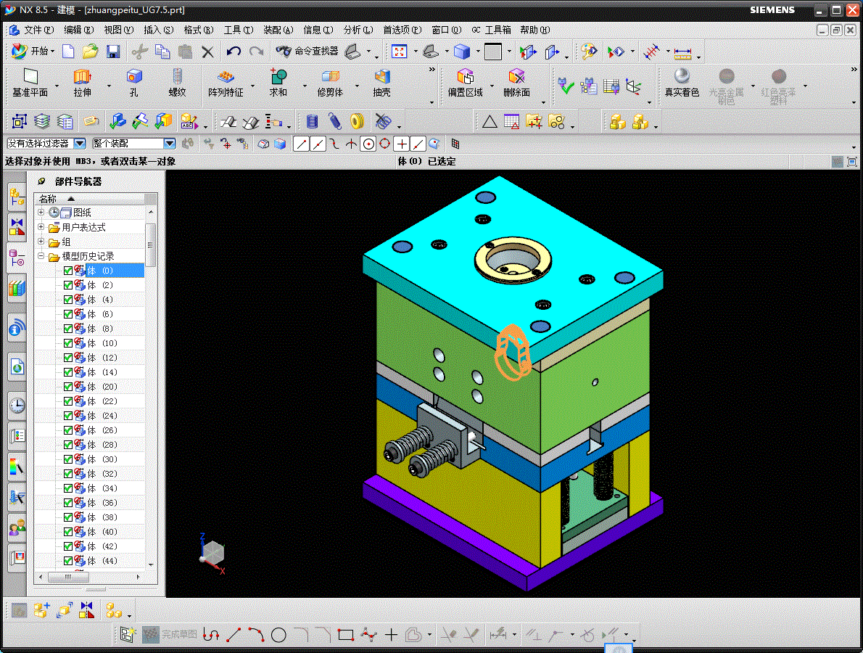Click the Start (开始) button
Viewport: 863px width, 653px height.
point(33,52)
